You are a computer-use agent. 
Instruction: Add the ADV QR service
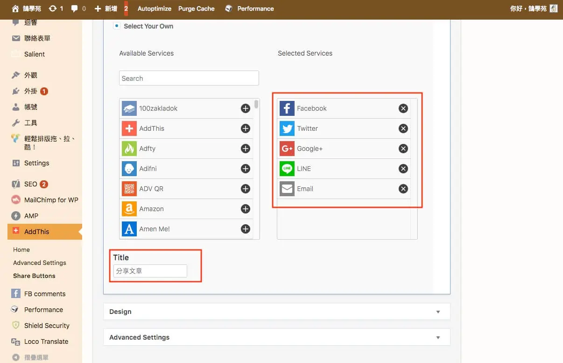pos(246,189)
